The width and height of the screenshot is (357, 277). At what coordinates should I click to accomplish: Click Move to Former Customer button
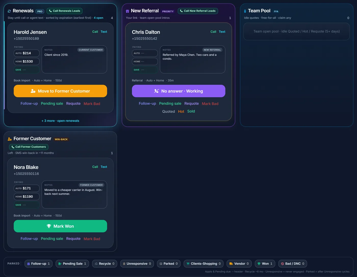60,91
